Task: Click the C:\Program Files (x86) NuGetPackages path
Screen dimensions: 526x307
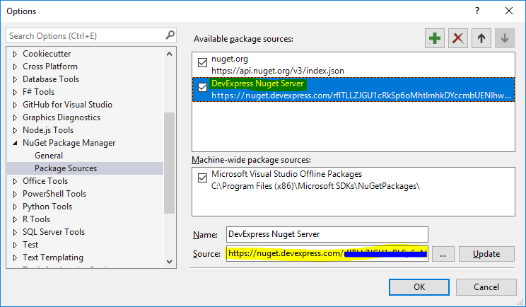Action: [x=315, y=186]
